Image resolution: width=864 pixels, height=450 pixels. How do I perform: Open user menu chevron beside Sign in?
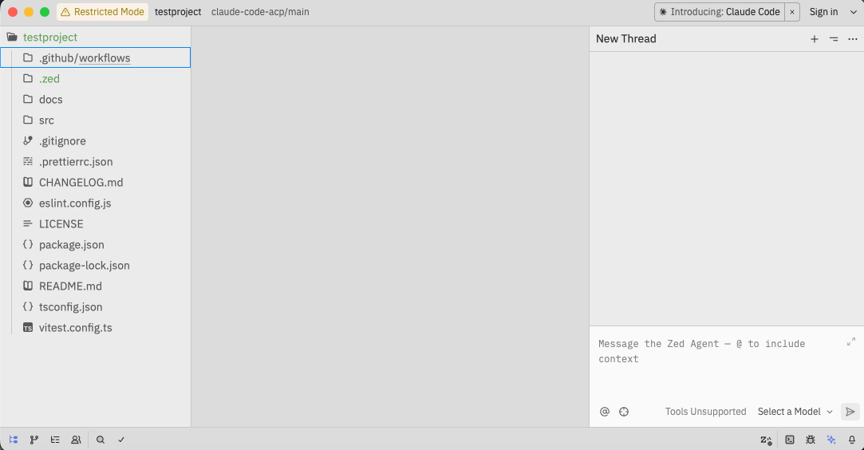[853, 12]
